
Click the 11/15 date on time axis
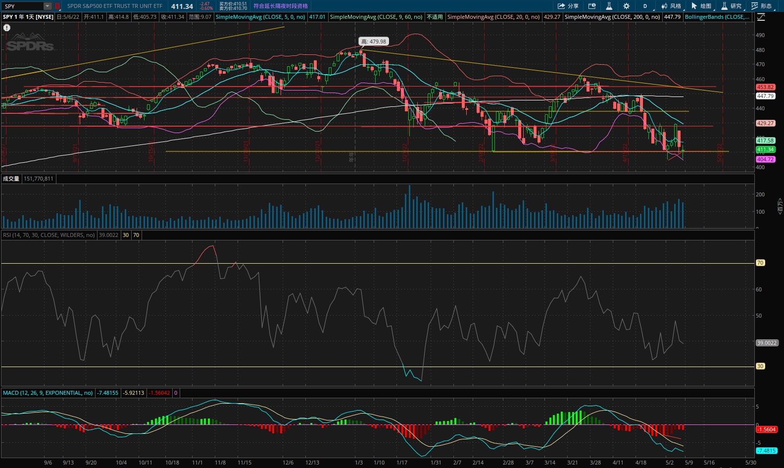[x=245, y=463]
